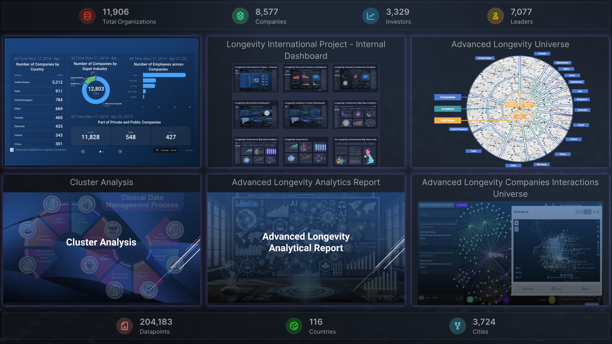Select the first carousel page dot
The image size is (612, 344).
(100, 152)
